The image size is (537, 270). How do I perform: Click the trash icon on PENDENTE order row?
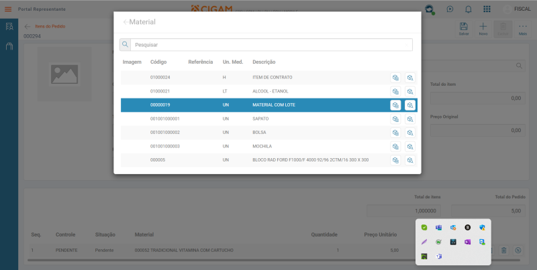pos(503,251)
